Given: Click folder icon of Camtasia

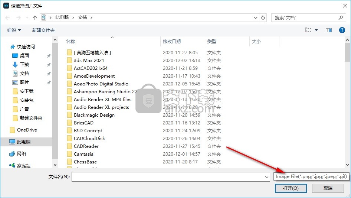Looking at the screenshot, I should coord(69,154).
